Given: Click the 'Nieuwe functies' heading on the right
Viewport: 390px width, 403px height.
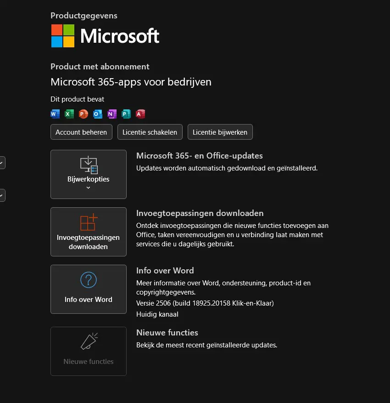Looking at the screenshot, I should (x=167, y=333).
